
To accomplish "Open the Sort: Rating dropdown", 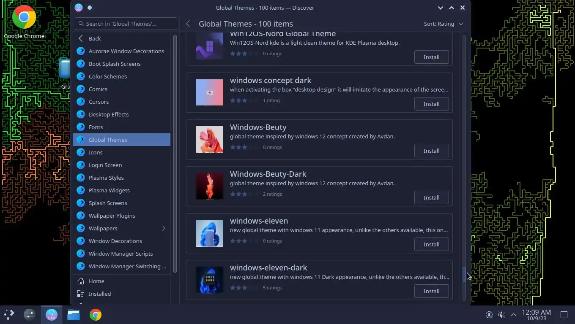I will pyautogui.click(x=444, y=24).
